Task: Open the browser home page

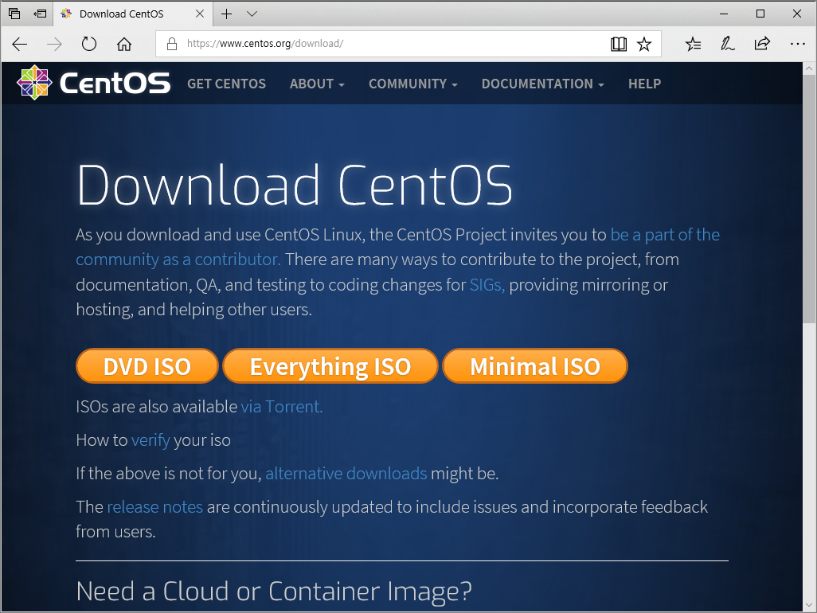Action: tap(123, 45)
